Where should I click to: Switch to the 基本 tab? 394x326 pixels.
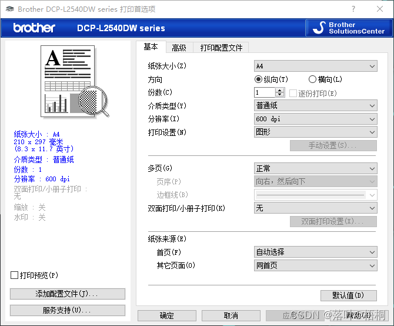(151, 46)
